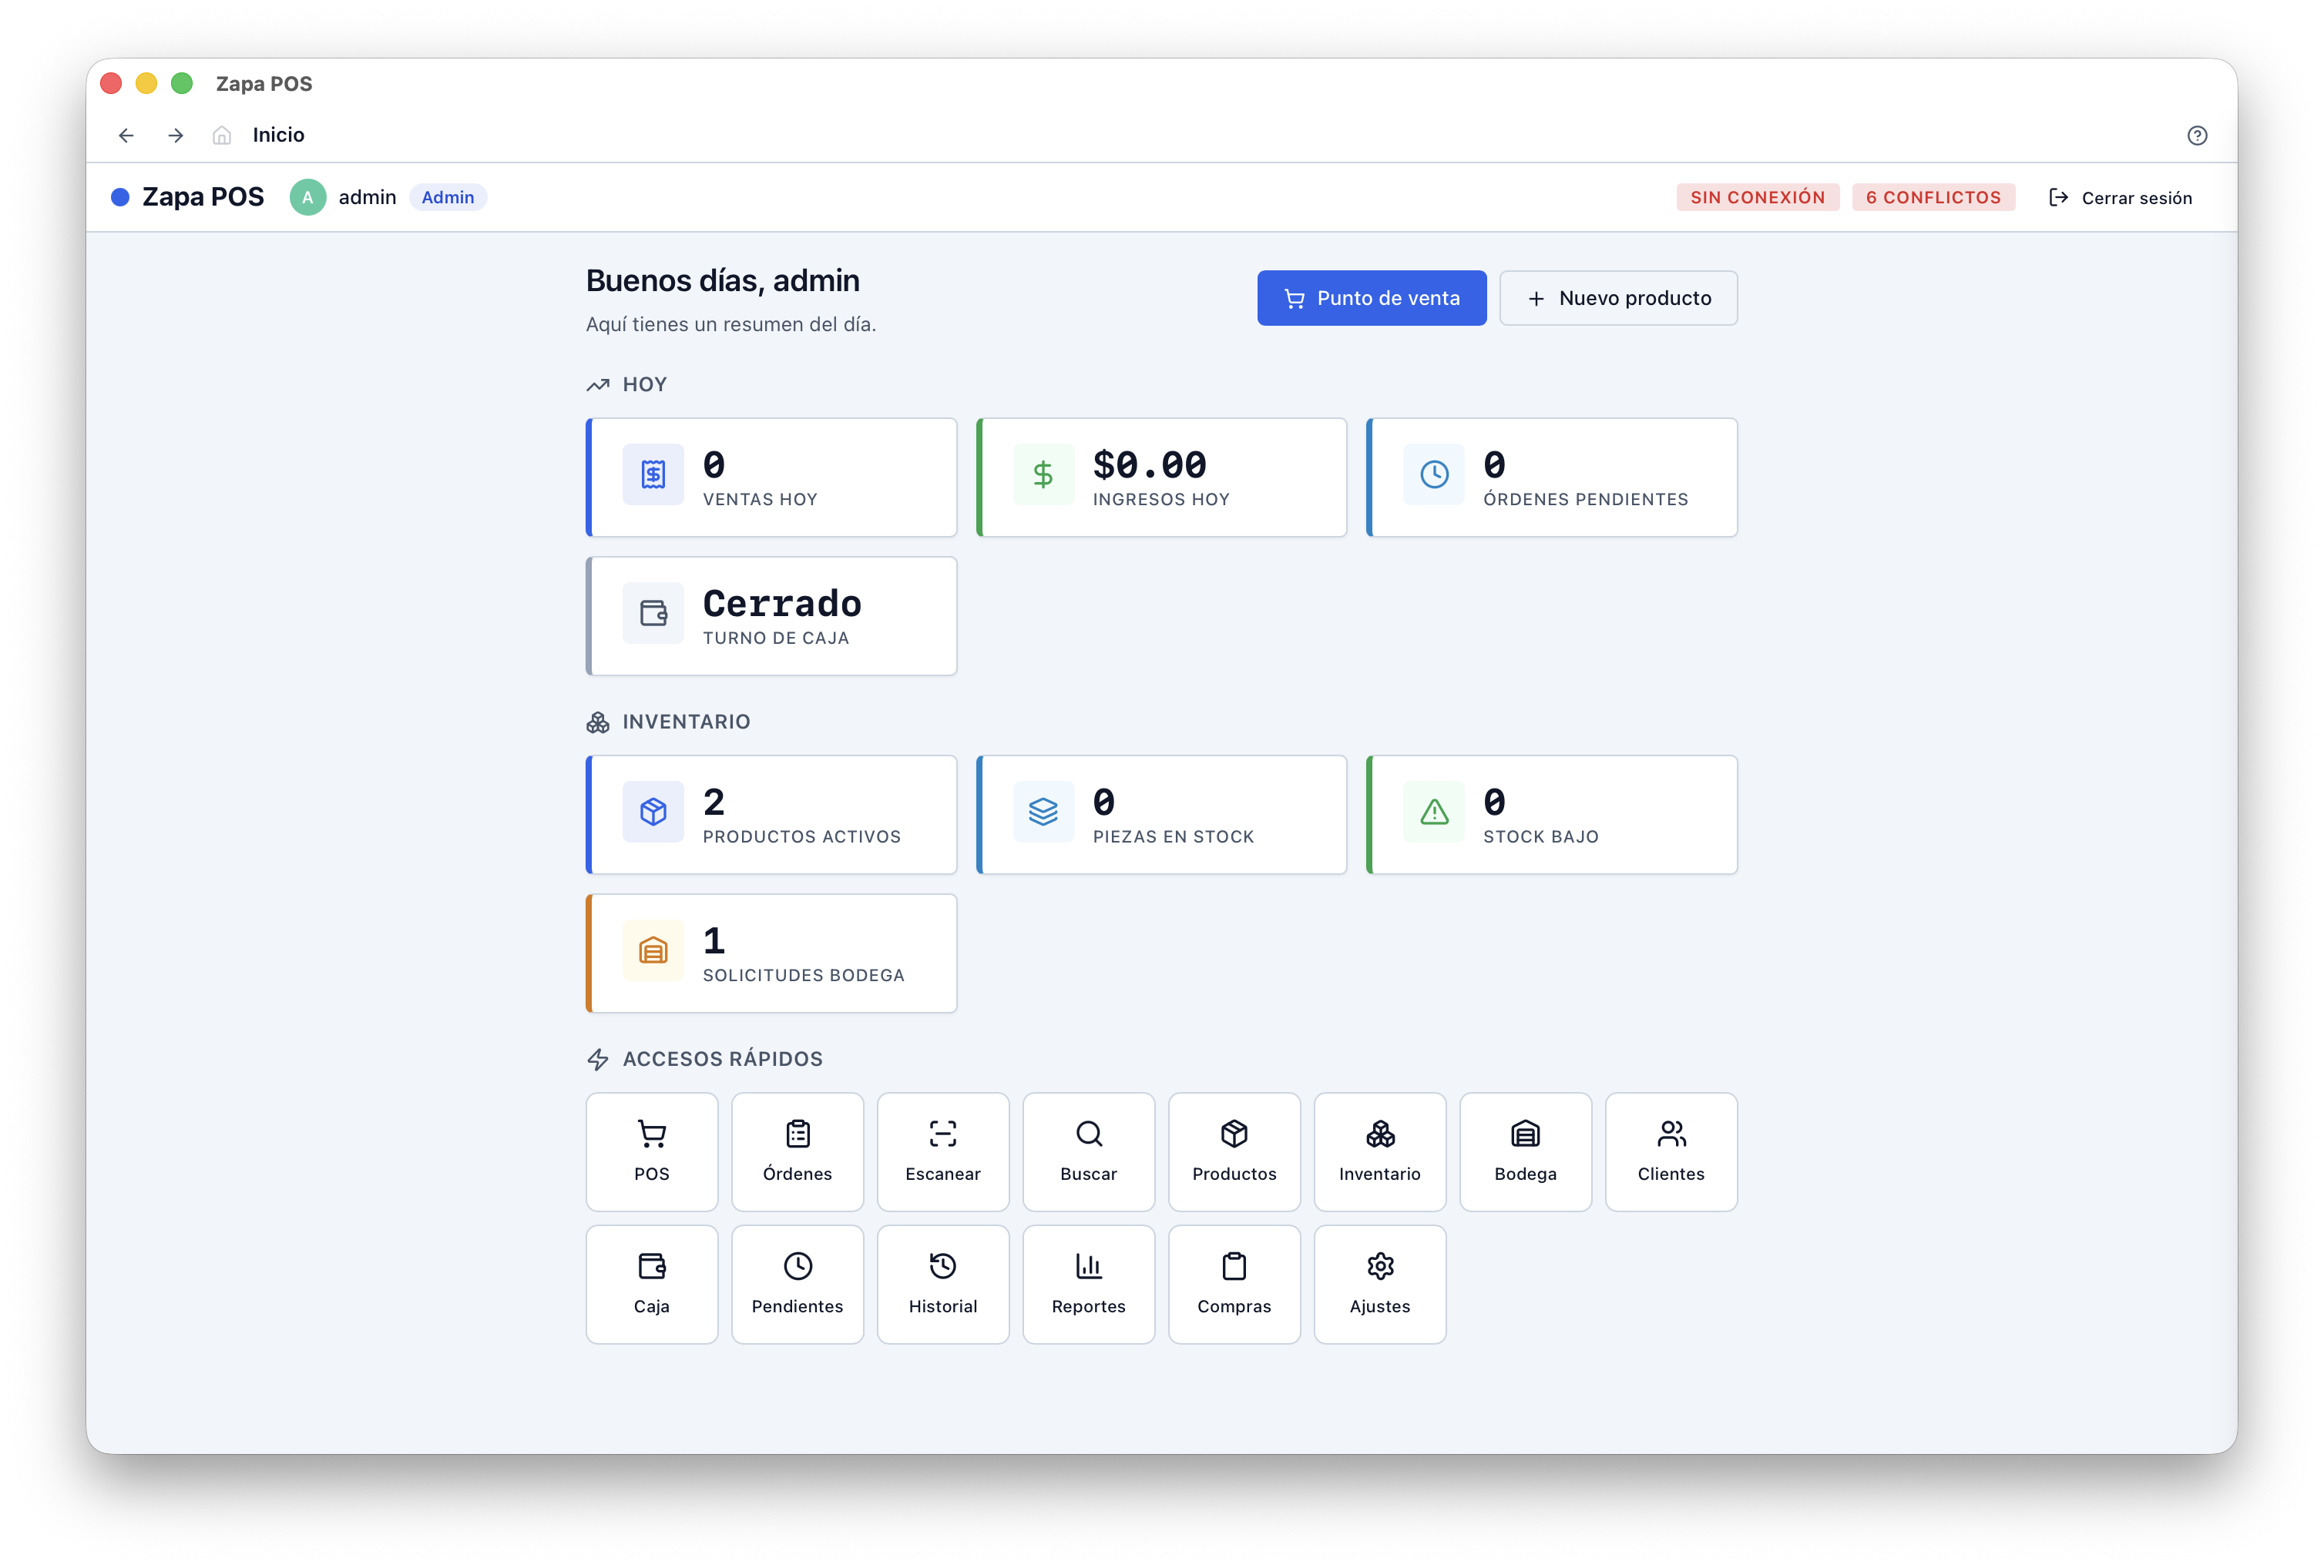This screenshot has width=2324, height=1568.
Task: Open the Productos Activos card
Action: click(771, 815)
